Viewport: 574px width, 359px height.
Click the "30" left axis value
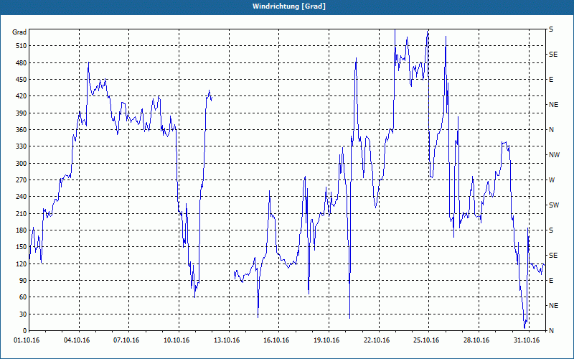click(x=23, y=314)
